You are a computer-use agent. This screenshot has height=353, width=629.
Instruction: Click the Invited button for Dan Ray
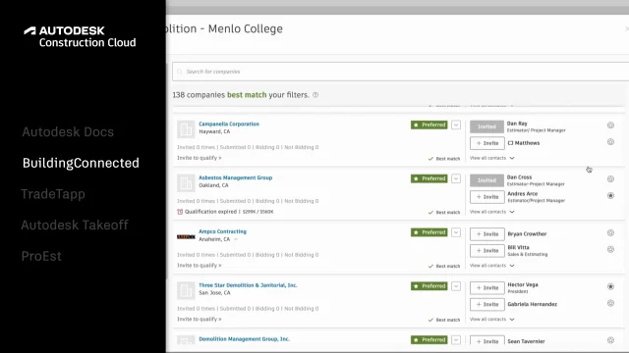point(487,126)
